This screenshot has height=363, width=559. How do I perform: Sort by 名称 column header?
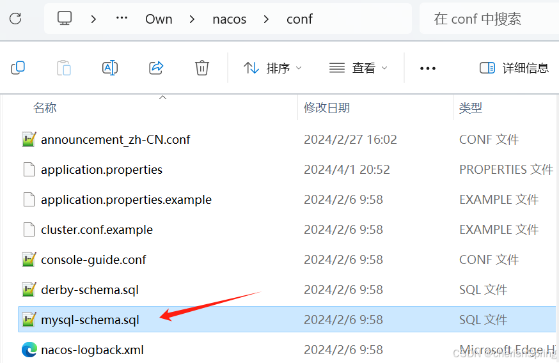(45, 107)
